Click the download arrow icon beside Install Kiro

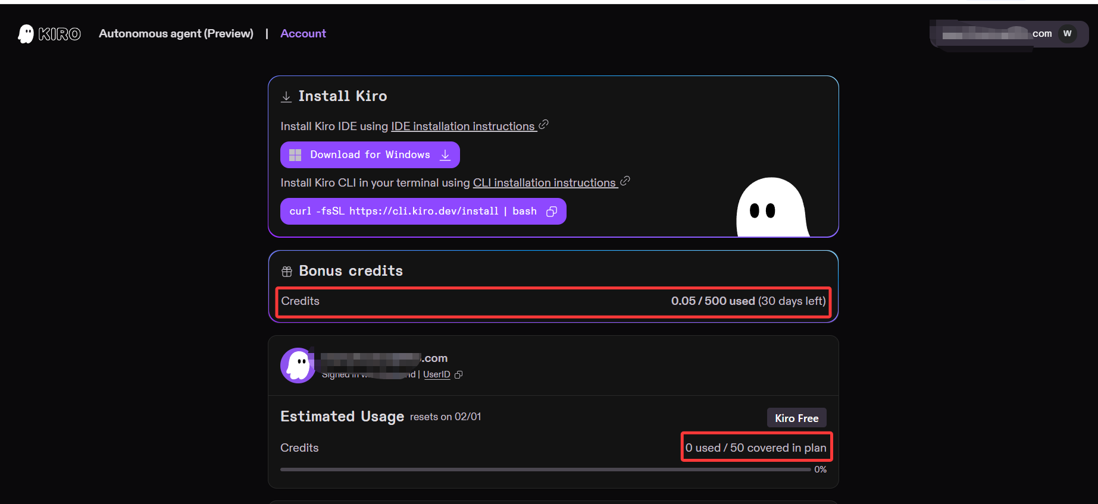pyautogui.click(x=286, y=96)
